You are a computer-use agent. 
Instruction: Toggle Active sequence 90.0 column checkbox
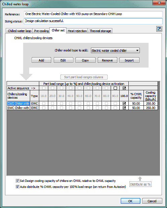click(x=115, y=88)
